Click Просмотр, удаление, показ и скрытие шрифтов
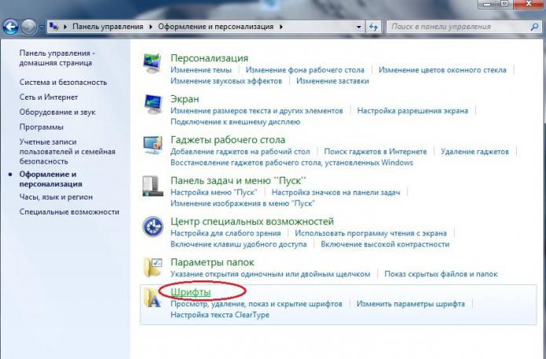Image resolution: width=546 pixels, height=359 pixels. [256, 304]
